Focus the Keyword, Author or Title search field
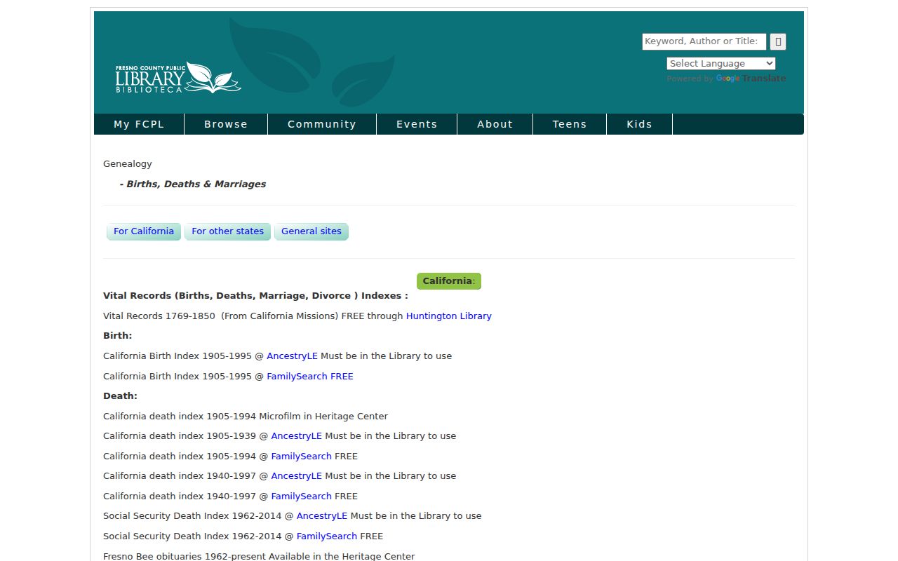This screenshot has width=898, height=561. pyautogui.click(x=704, y=41)
